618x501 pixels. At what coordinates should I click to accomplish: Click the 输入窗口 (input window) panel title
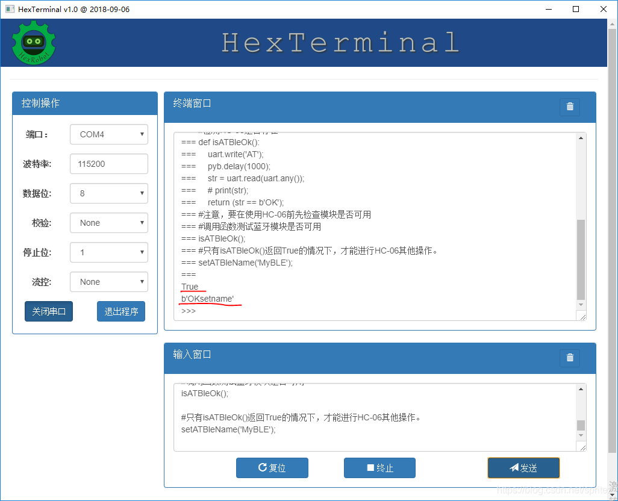(192, 355)
